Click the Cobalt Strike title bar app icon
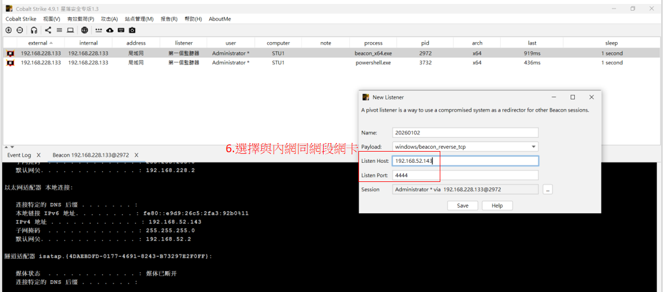The image size is (663, 292). pyautogui.click(x=9, y=8)
